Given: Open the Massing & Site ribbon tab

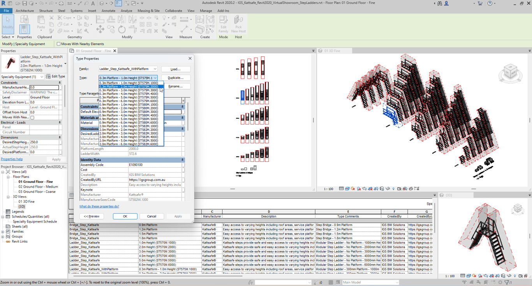Looking at the screenshot, I should [148, 11].
